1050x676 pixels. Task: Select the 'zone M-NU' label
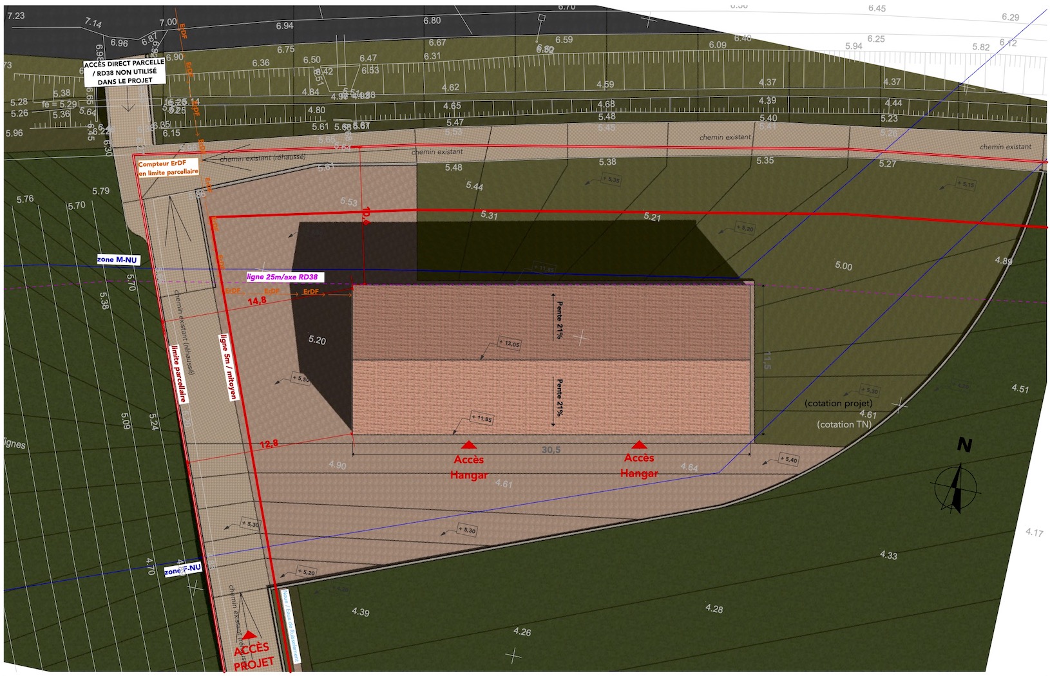(117, 260)
